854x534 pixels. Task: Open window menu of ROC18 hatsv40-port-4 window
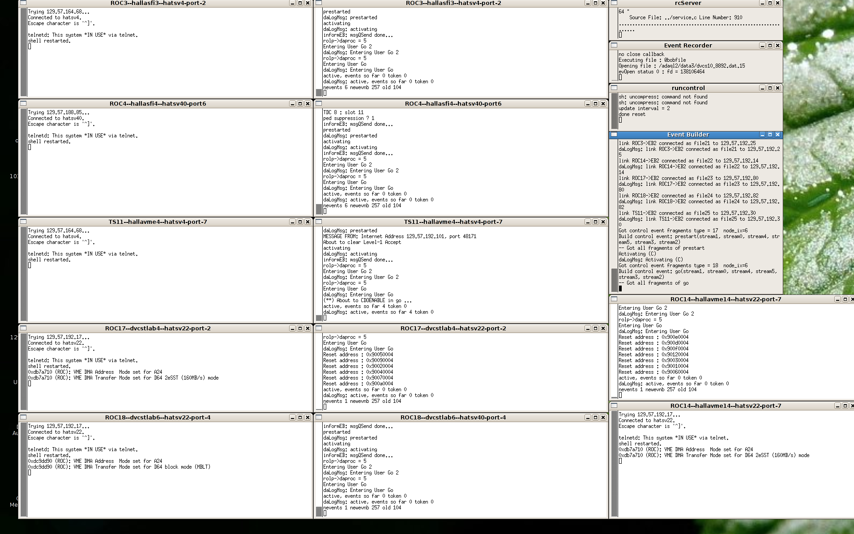[319, 417]
